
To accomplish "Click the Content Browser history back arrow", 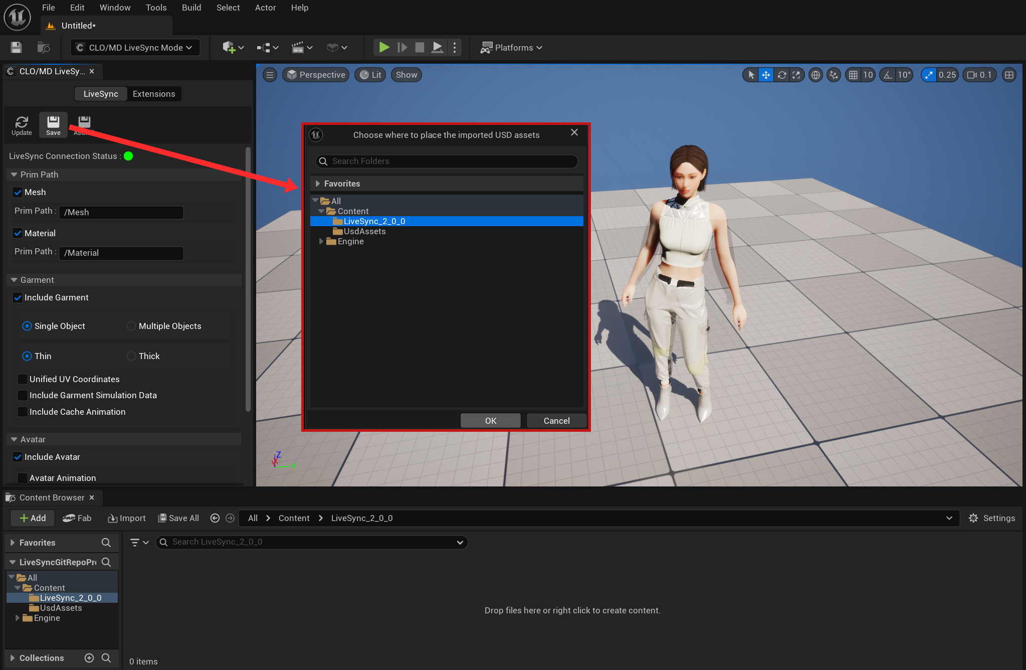I will [x=215, y=518].
